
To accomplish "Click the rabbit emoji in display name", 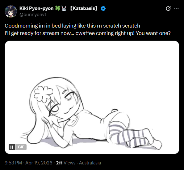I will pos(64,8).
